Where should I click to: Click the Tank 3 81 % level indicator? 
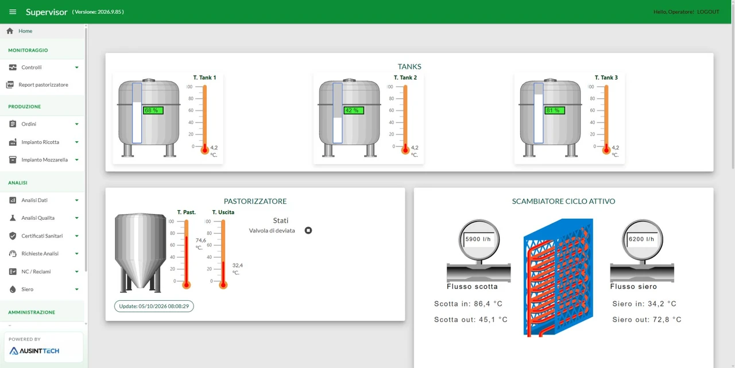[555, 110]
